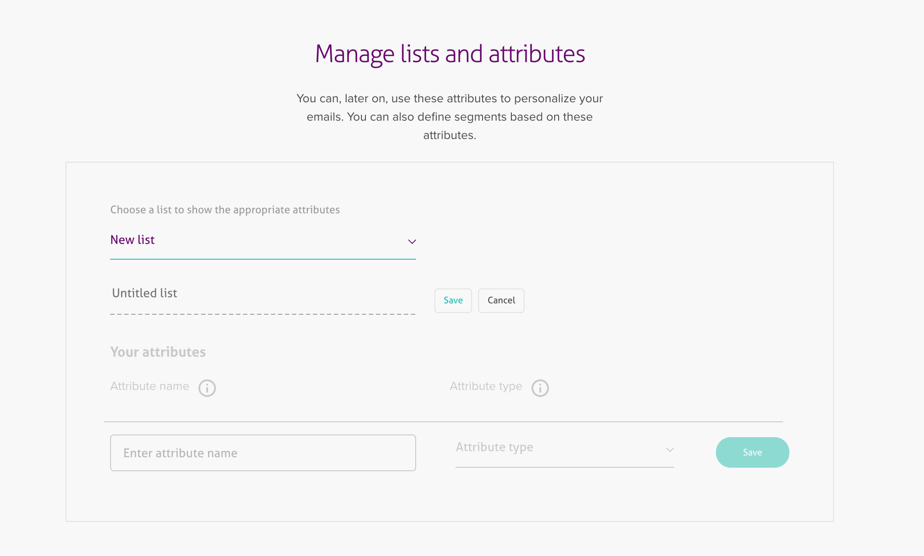Click the Attribute type column header label
Screen dimensions: 924x556
click(486, 386)
